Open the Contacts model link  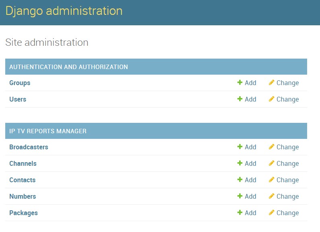coord(23,180)
